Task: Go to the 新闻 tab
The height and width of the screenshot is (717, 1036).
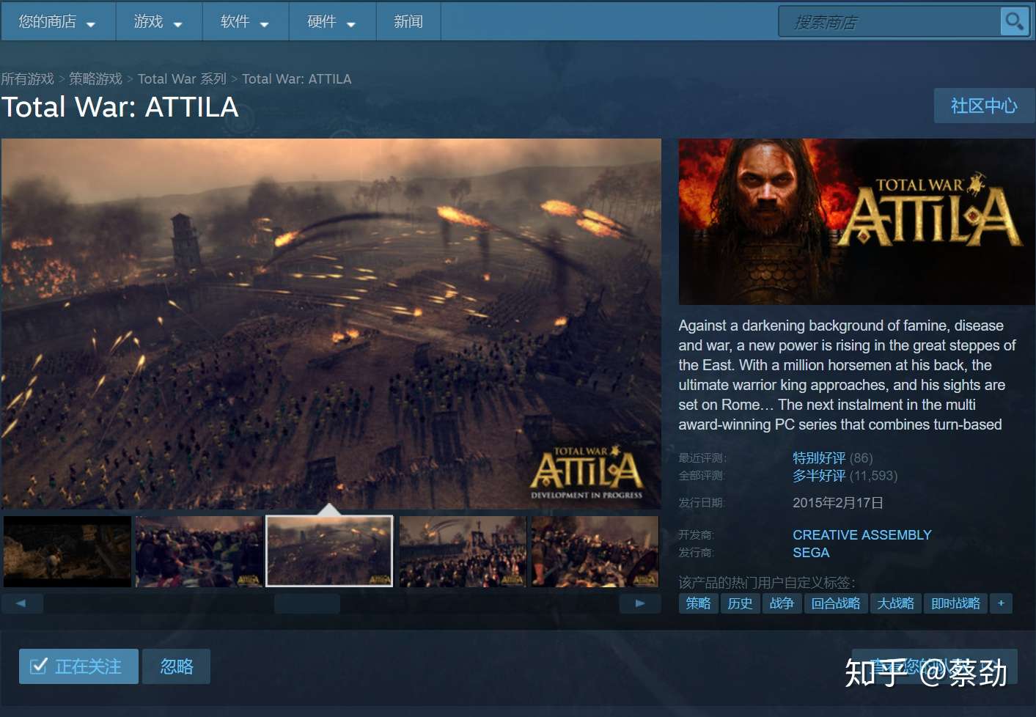Action: 408,22
